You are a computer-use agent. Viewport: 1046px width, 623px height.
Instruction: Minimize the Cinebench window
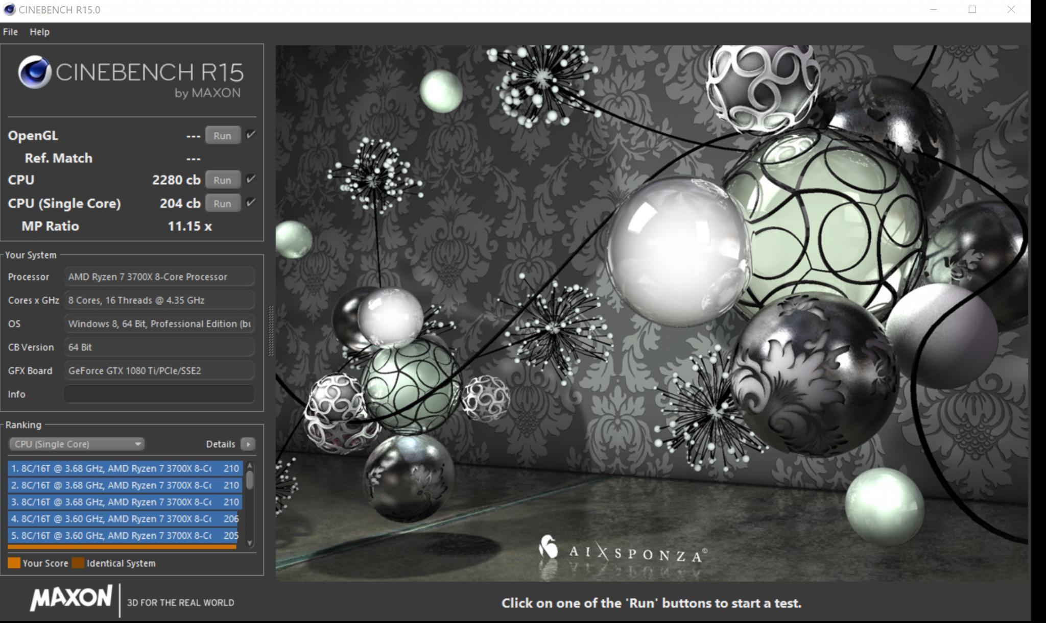pos(934,10)
